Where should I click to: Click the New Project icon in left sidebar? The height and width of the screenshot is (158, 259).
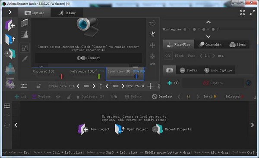(10, 25)
